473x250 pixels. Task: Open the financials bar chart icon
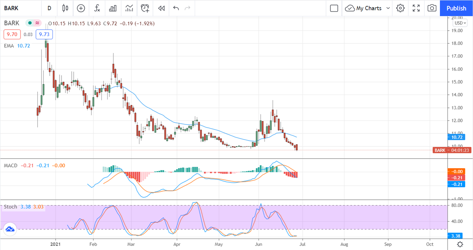(x=113, y=8)
